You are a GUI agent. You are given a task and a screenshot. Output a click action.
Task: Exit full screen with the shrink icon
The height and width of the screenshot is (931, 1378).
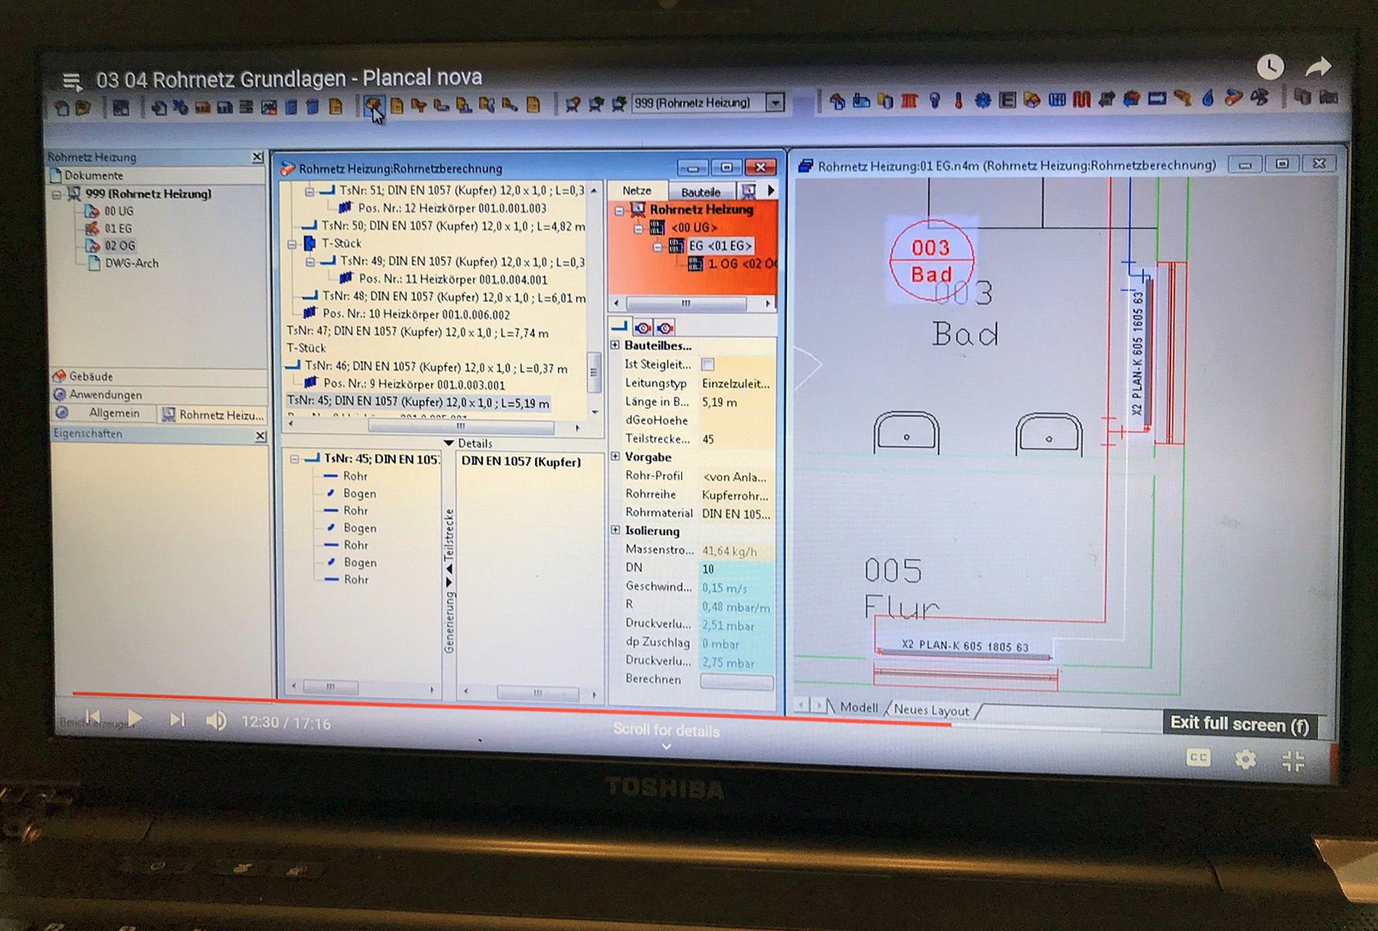[x=1293, y=761]
